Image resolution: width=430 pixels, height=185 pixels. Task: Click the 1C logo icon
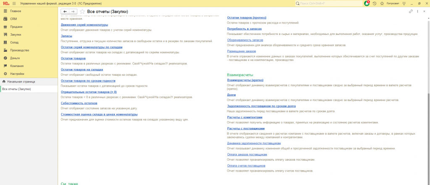(5, 3)
